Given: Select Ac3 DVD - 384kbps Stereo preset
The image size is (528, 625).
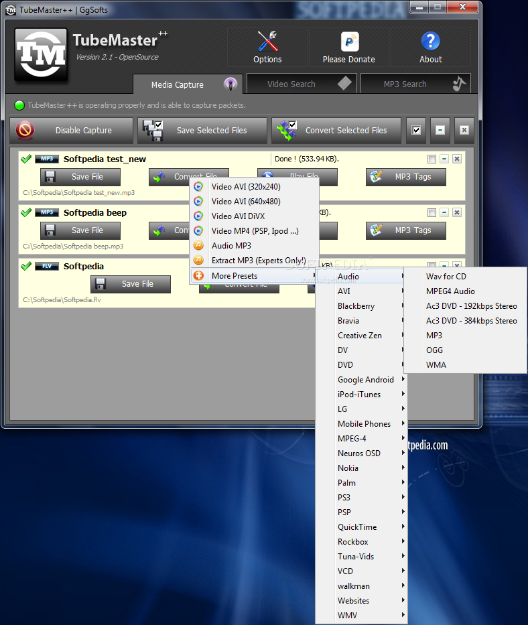Looking at the screenshot, I should point(466,321).
